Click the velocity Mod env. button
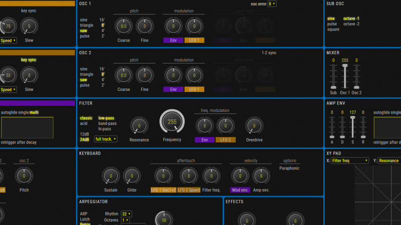 [x=240, y=190]
